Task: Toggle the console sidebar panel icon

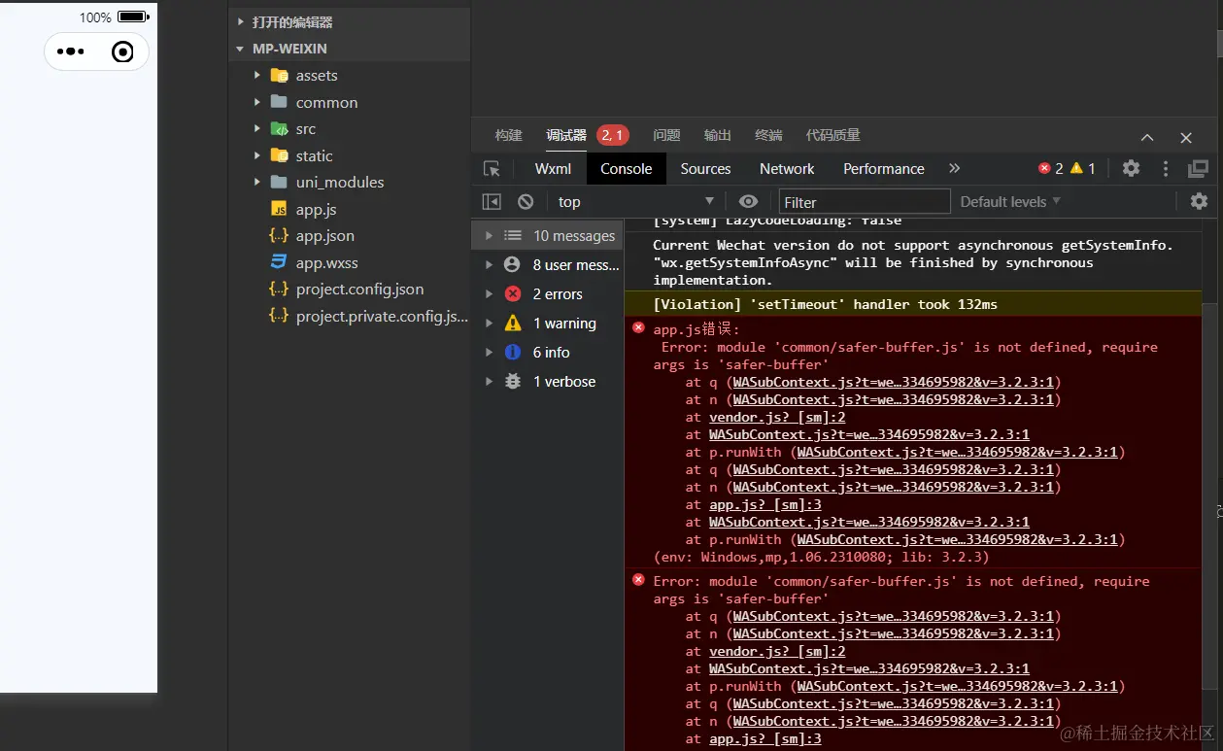Action: click(492, 202)
